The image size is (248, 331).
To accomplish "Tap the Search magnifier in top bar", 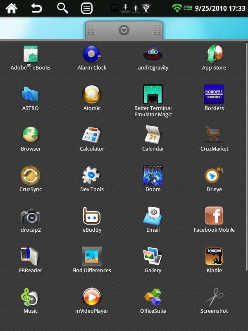I will click(x=62, y=8).
